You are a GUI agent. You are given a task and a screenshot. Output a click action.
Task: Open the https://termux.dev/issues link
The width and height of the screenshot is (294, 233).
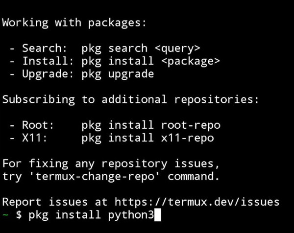(197, 201)
